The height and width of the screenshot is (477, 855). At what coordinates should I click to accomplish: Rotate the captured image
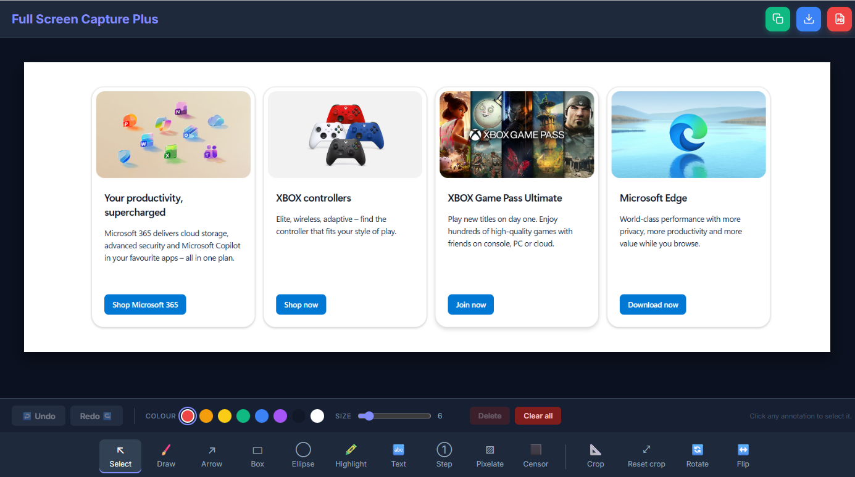(698, 457)
